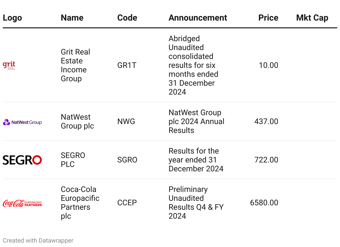The image size is (340, 247).
Task: Click the SEGRO logo
Action: click(22, 160)
